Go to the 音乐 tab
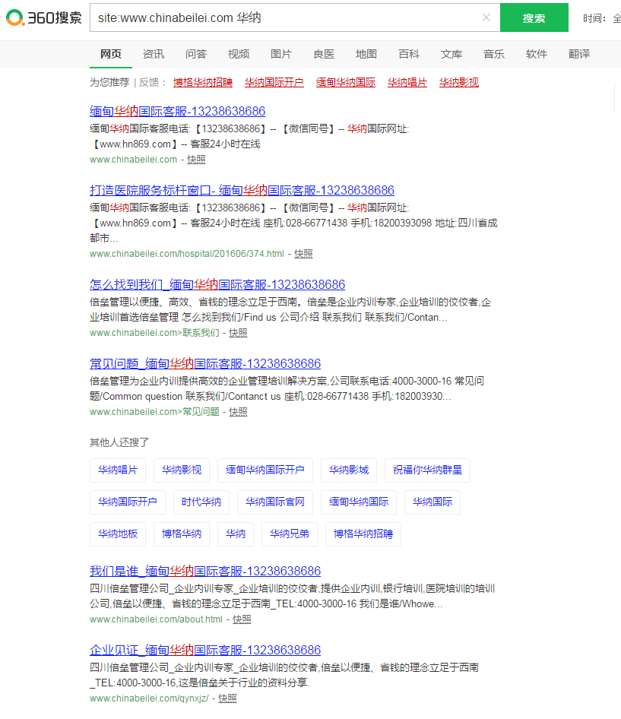 (x=494, y=54)
